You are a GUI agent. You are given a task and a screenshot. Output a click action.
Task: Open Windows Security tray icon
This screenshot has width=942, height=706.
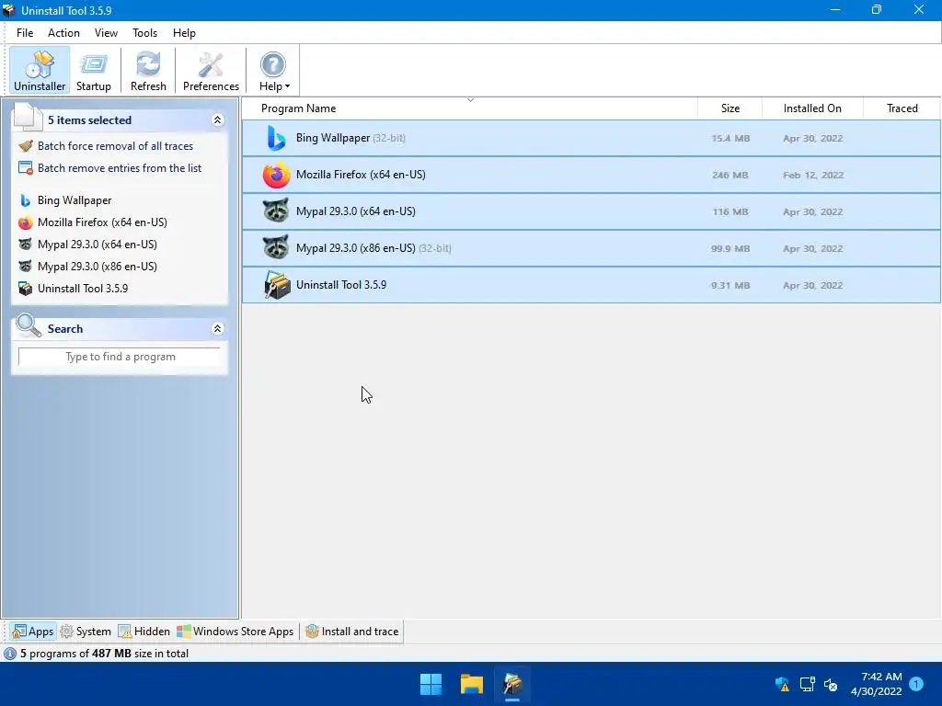[782, 684]
